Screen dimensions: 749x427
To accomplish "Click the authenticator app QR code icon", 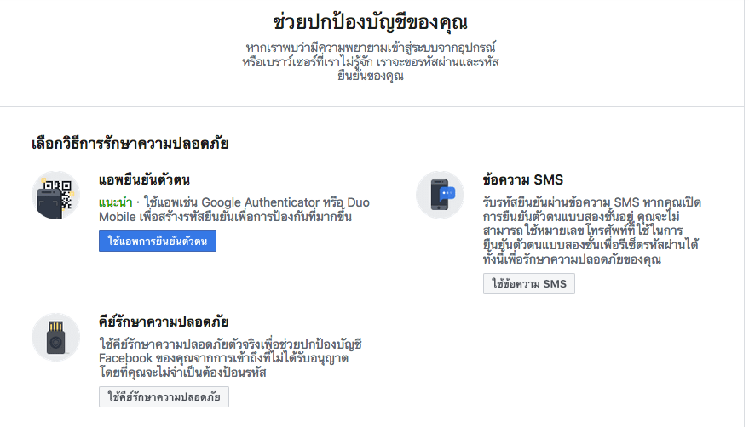I will [x=55, y=195].
